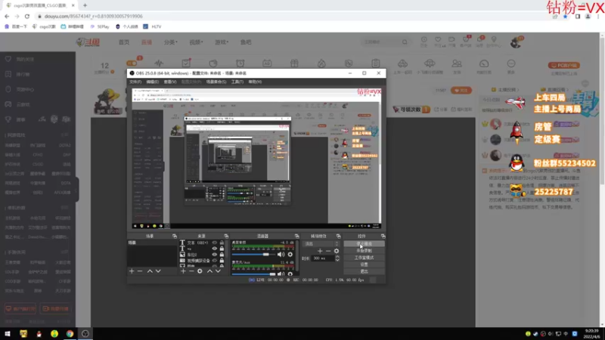Switch to Chrome on taskbar
The width and height of the screenshot is (605, 340).
coord(70,334)
